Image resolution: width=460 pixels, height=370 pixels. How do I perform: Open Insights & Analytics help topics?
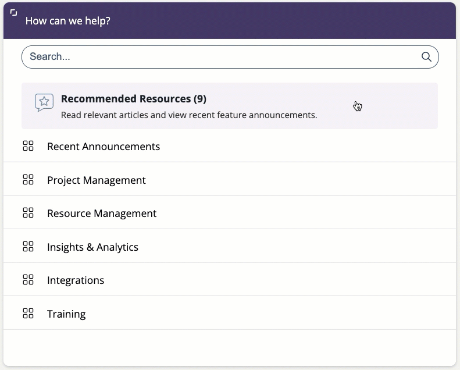230,246
